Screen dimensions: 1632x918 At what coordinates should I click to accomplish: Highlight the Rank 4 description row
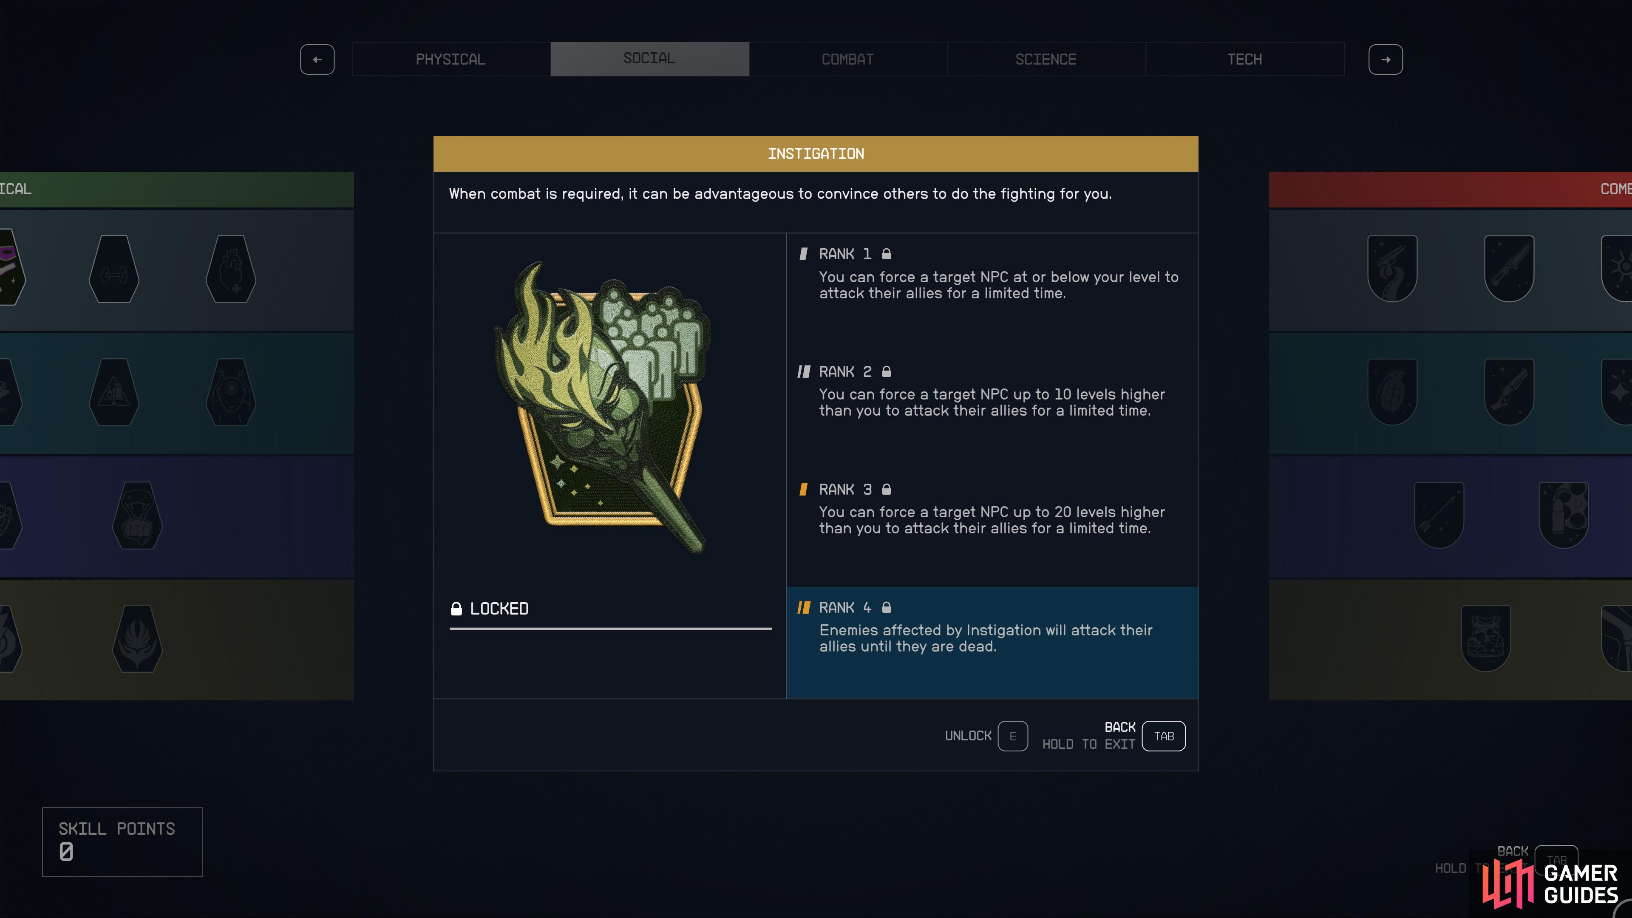[x=992, y=643]
